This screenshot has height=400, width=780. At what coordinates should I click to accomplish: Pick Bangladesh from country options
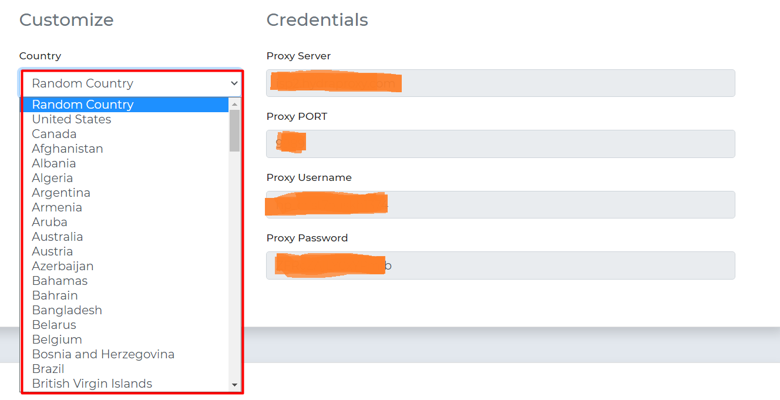tap(67, 310)
